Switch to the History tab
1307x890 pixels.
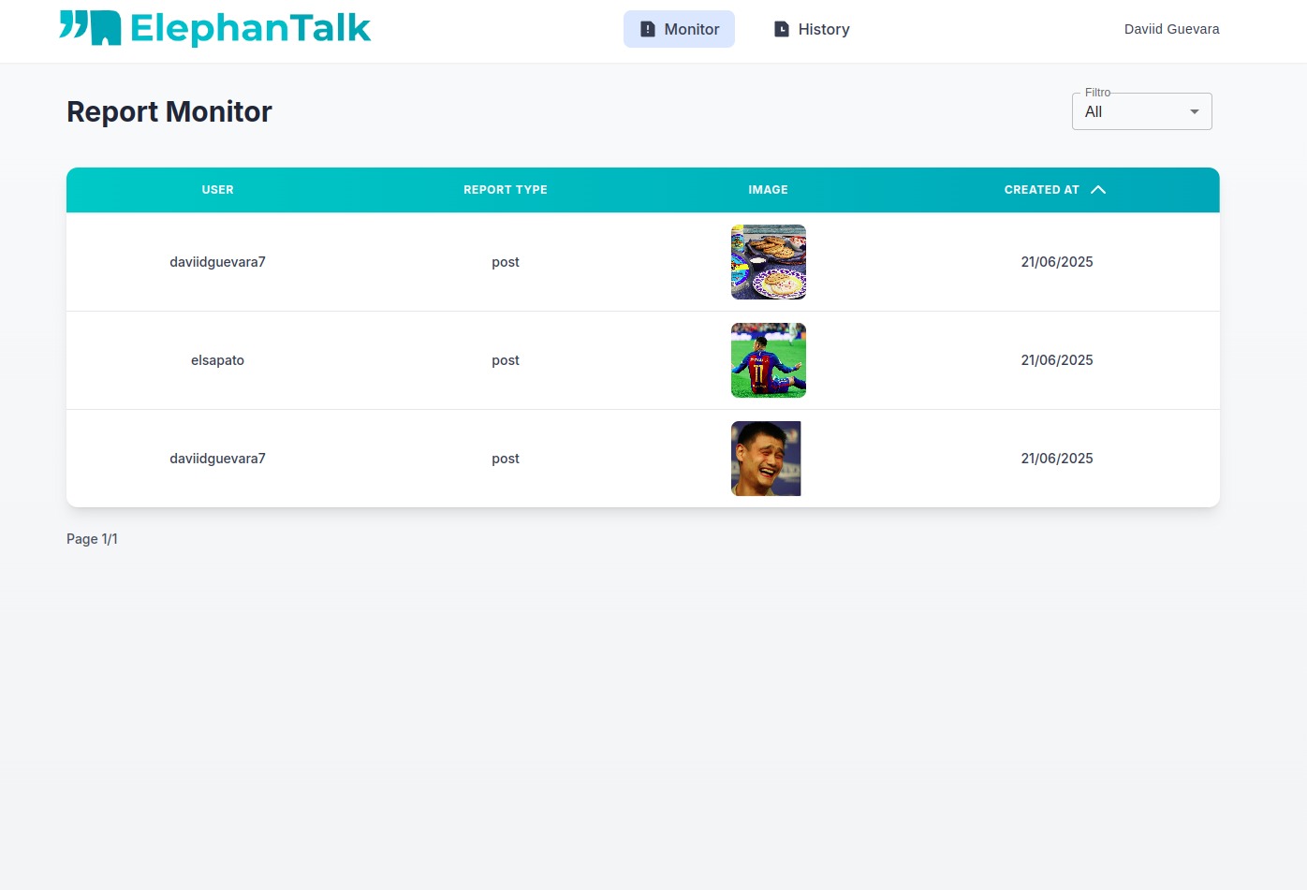[812, 29]
